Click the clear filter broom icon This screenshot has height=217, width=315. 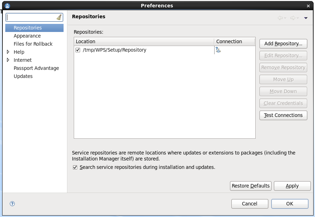click(x=59, y=17)
